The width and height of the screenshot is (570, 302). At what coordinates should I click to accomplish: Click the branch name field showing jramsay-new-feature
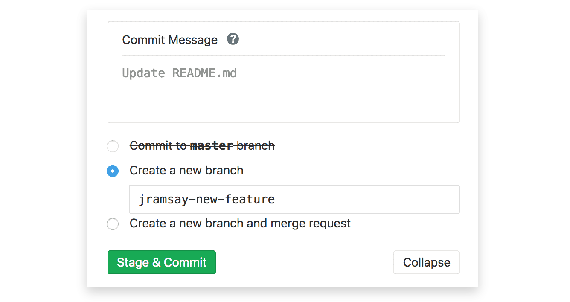click(294, 199)
